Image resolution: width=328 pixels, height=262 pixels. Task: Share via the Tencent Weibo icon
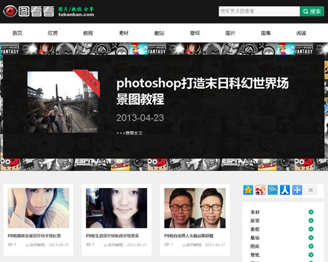273,190
